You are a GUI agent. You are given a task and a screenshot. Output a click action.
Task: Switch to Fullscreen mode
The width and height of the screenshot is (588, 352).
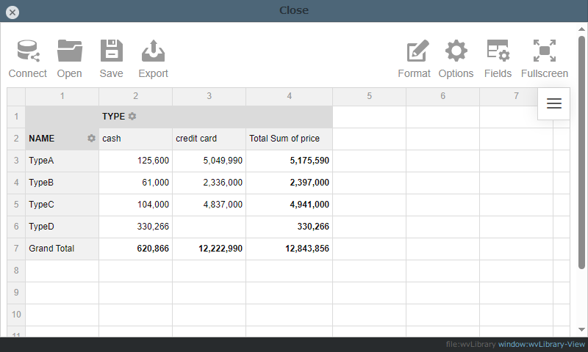point(544,51)
